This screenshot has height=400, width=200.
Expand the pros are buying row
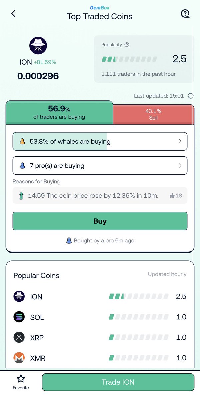[x=100, y=166]
